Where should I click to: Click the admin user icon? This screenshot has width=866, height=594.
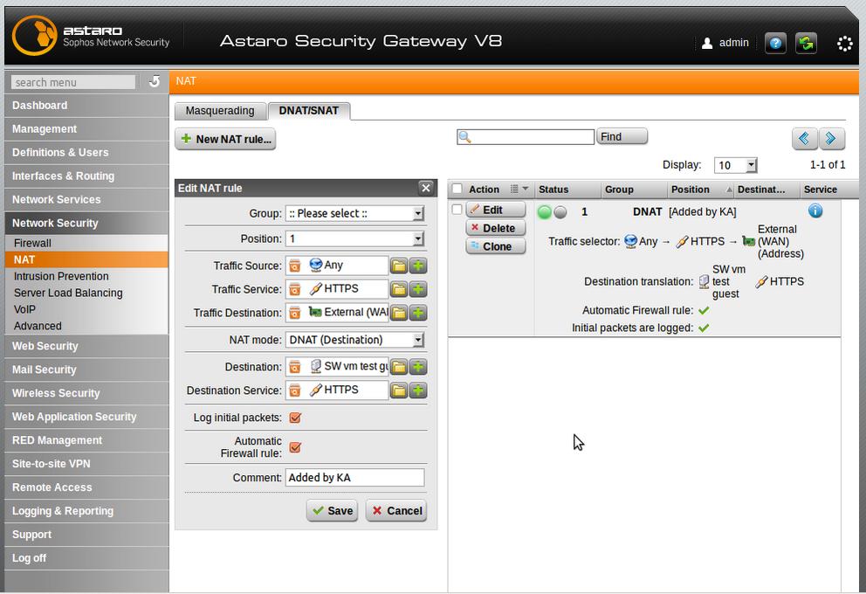[x=707, y=43]
